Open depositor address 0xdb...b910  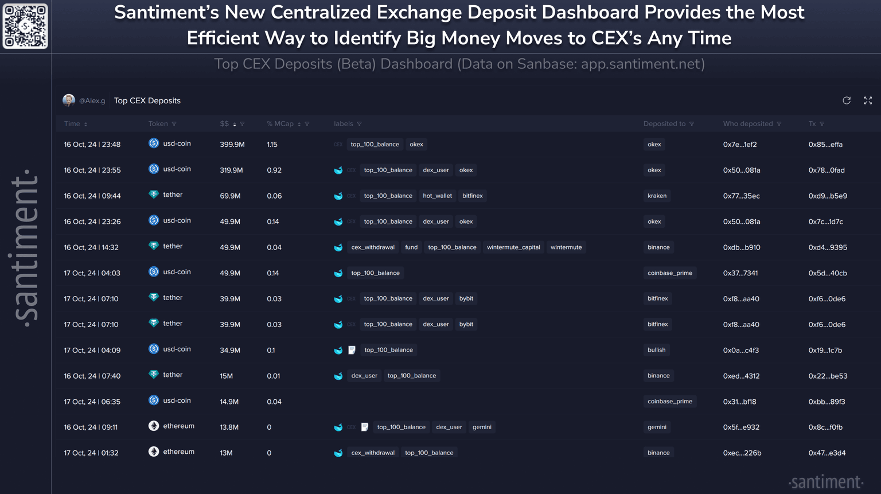coord(742,247)
